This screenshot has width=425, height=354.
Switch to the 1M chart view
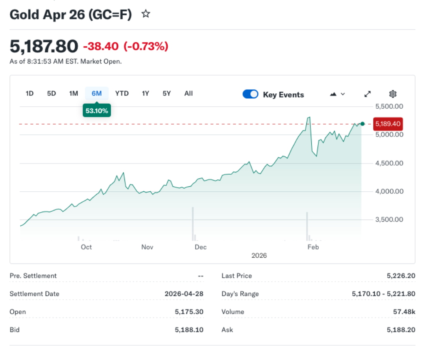pyautogui.click(x=73, y=93)
